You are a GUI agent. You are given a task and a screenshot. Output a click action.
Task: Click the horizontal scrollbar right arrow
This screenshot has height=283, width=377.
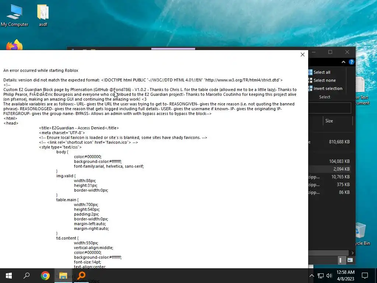(x=352, y=253)
